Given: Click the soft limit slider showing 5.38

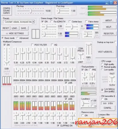Looking at the screenshot, I should 16,54.
